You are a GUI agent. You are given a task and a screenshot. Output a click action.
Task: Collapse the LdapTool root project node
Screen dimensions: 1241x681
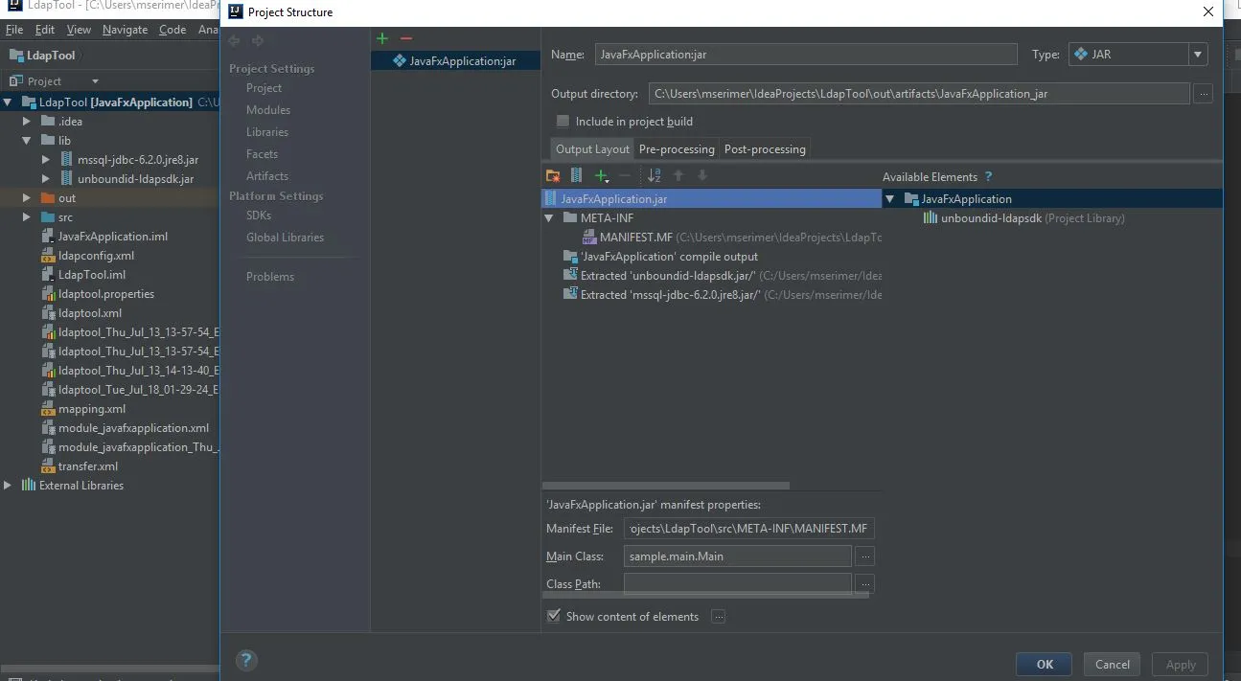pos(9,102)
